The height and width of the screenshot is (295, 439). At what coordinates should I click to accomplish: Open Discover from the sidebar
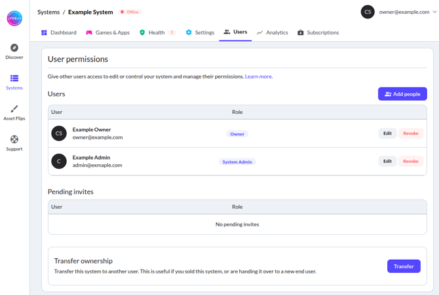pos(14,52)
